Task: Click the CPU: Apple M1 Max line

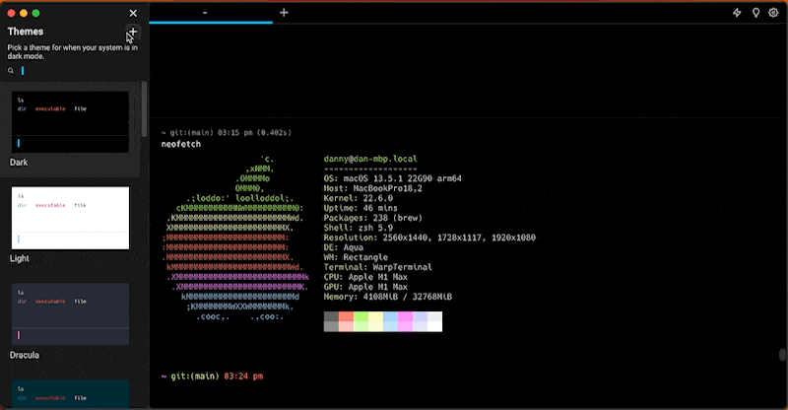Action: coord(365,277)
